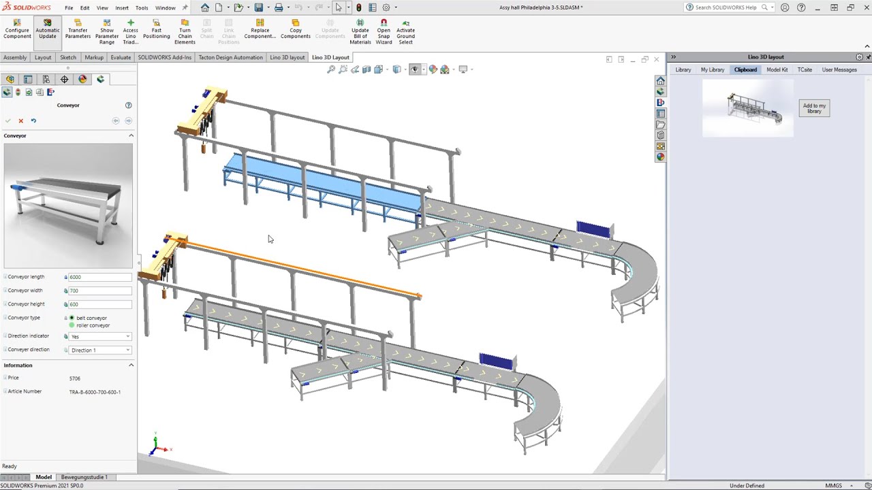The width and height of the screenshot is (872, 490).
Task: Click the Print icon
Action: [x=279, y=7]
